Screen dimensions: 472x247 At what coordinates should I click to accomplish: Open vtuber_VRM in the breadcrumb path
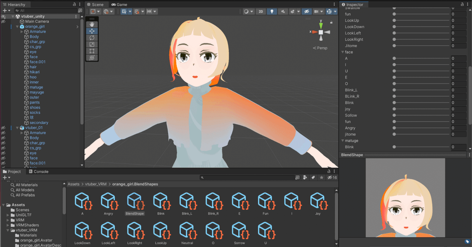click(x=96, y=184)
